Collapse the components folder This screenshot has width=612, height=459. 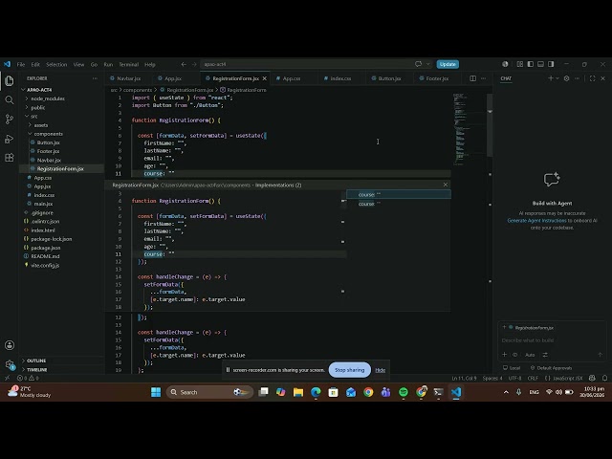(48, 134)
